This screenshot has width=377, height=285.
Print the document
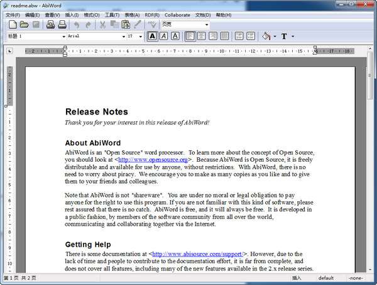coord(62,25)
